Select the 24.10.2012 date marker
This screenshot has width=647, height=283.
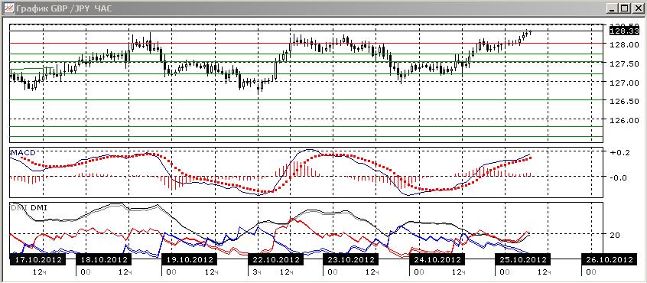click(437, 259)
